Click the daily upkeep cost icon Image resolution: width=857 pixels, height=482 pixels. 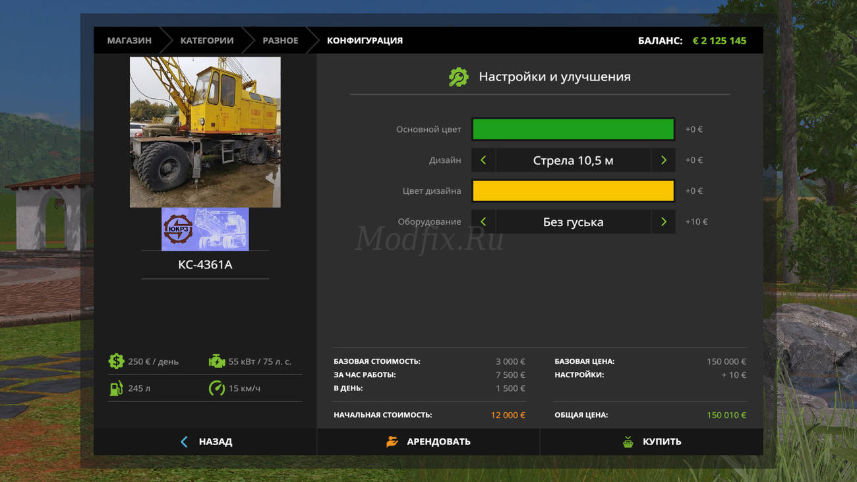point(117,361)
